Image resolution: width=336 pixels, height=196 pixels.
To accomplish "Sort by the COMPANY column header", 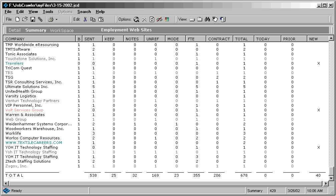I will point(40,39).
